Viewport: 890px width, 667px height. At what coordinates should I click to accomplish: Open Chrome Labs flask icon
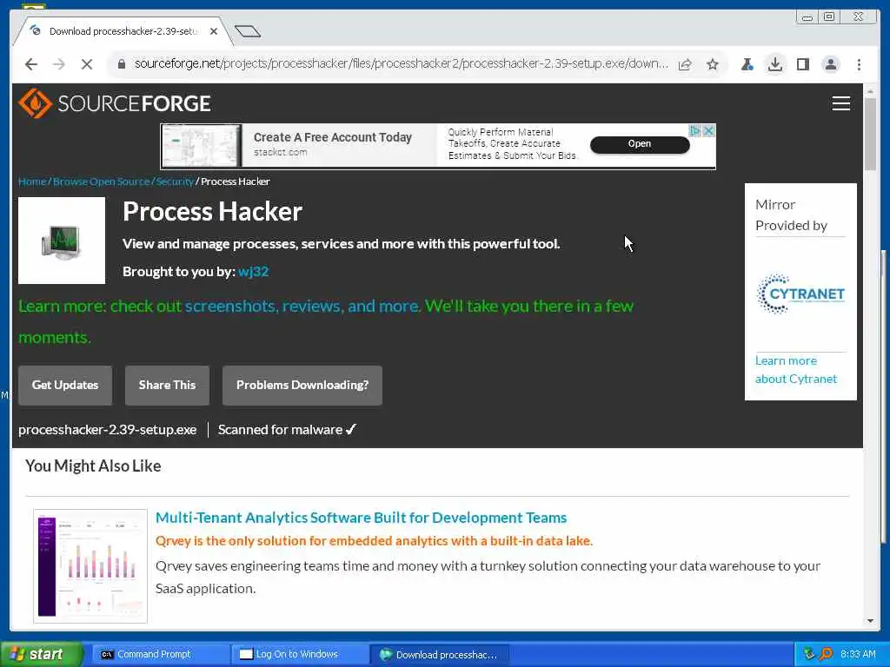(747, 64)
